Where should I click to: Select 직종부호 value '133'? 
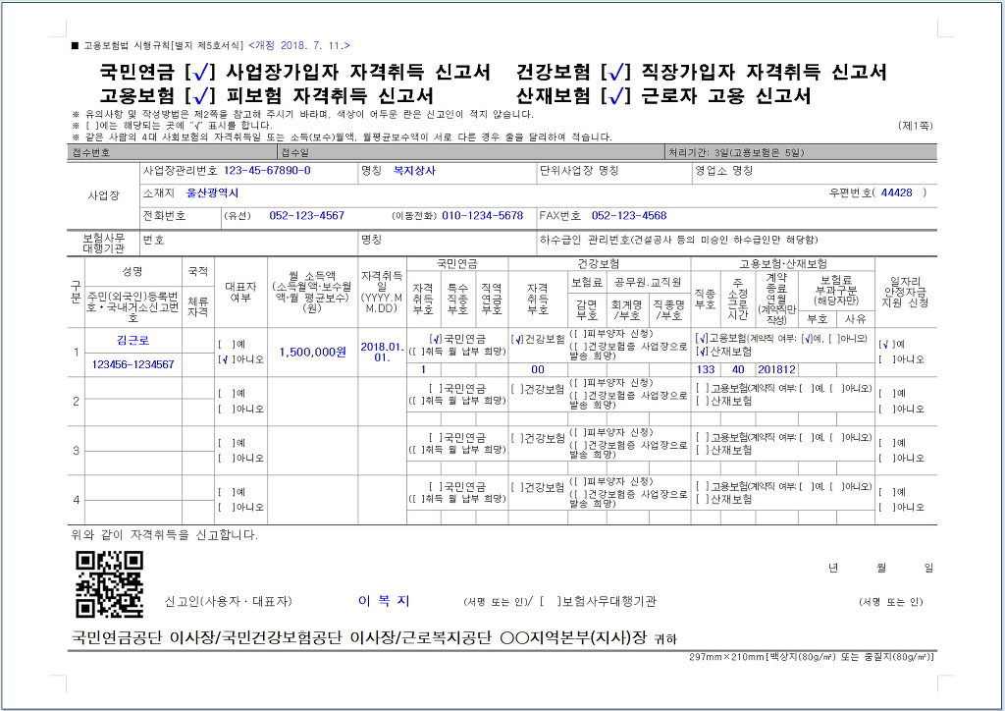pos(705,370)
